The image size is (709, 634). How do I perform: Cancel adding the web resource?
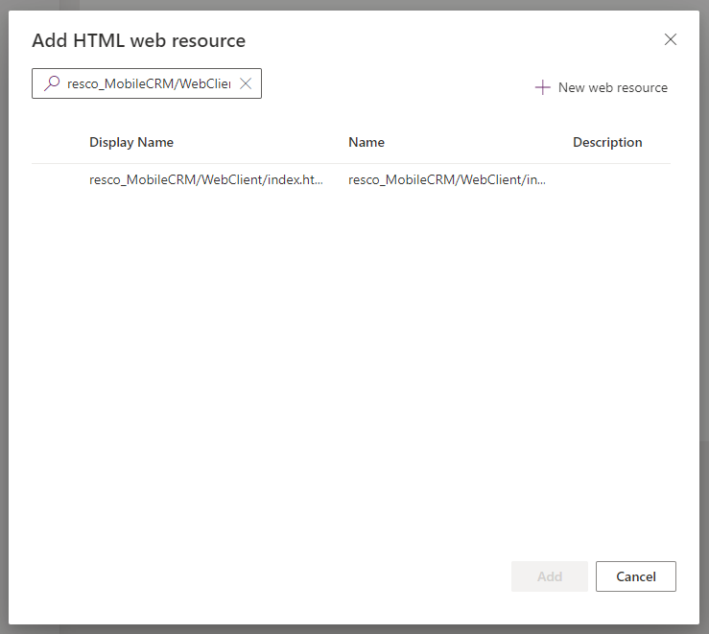[635, 576]
